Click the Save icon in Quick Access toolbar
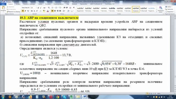Screen dimensions: 176x99 pyautogui.click(x=4, y=1)
